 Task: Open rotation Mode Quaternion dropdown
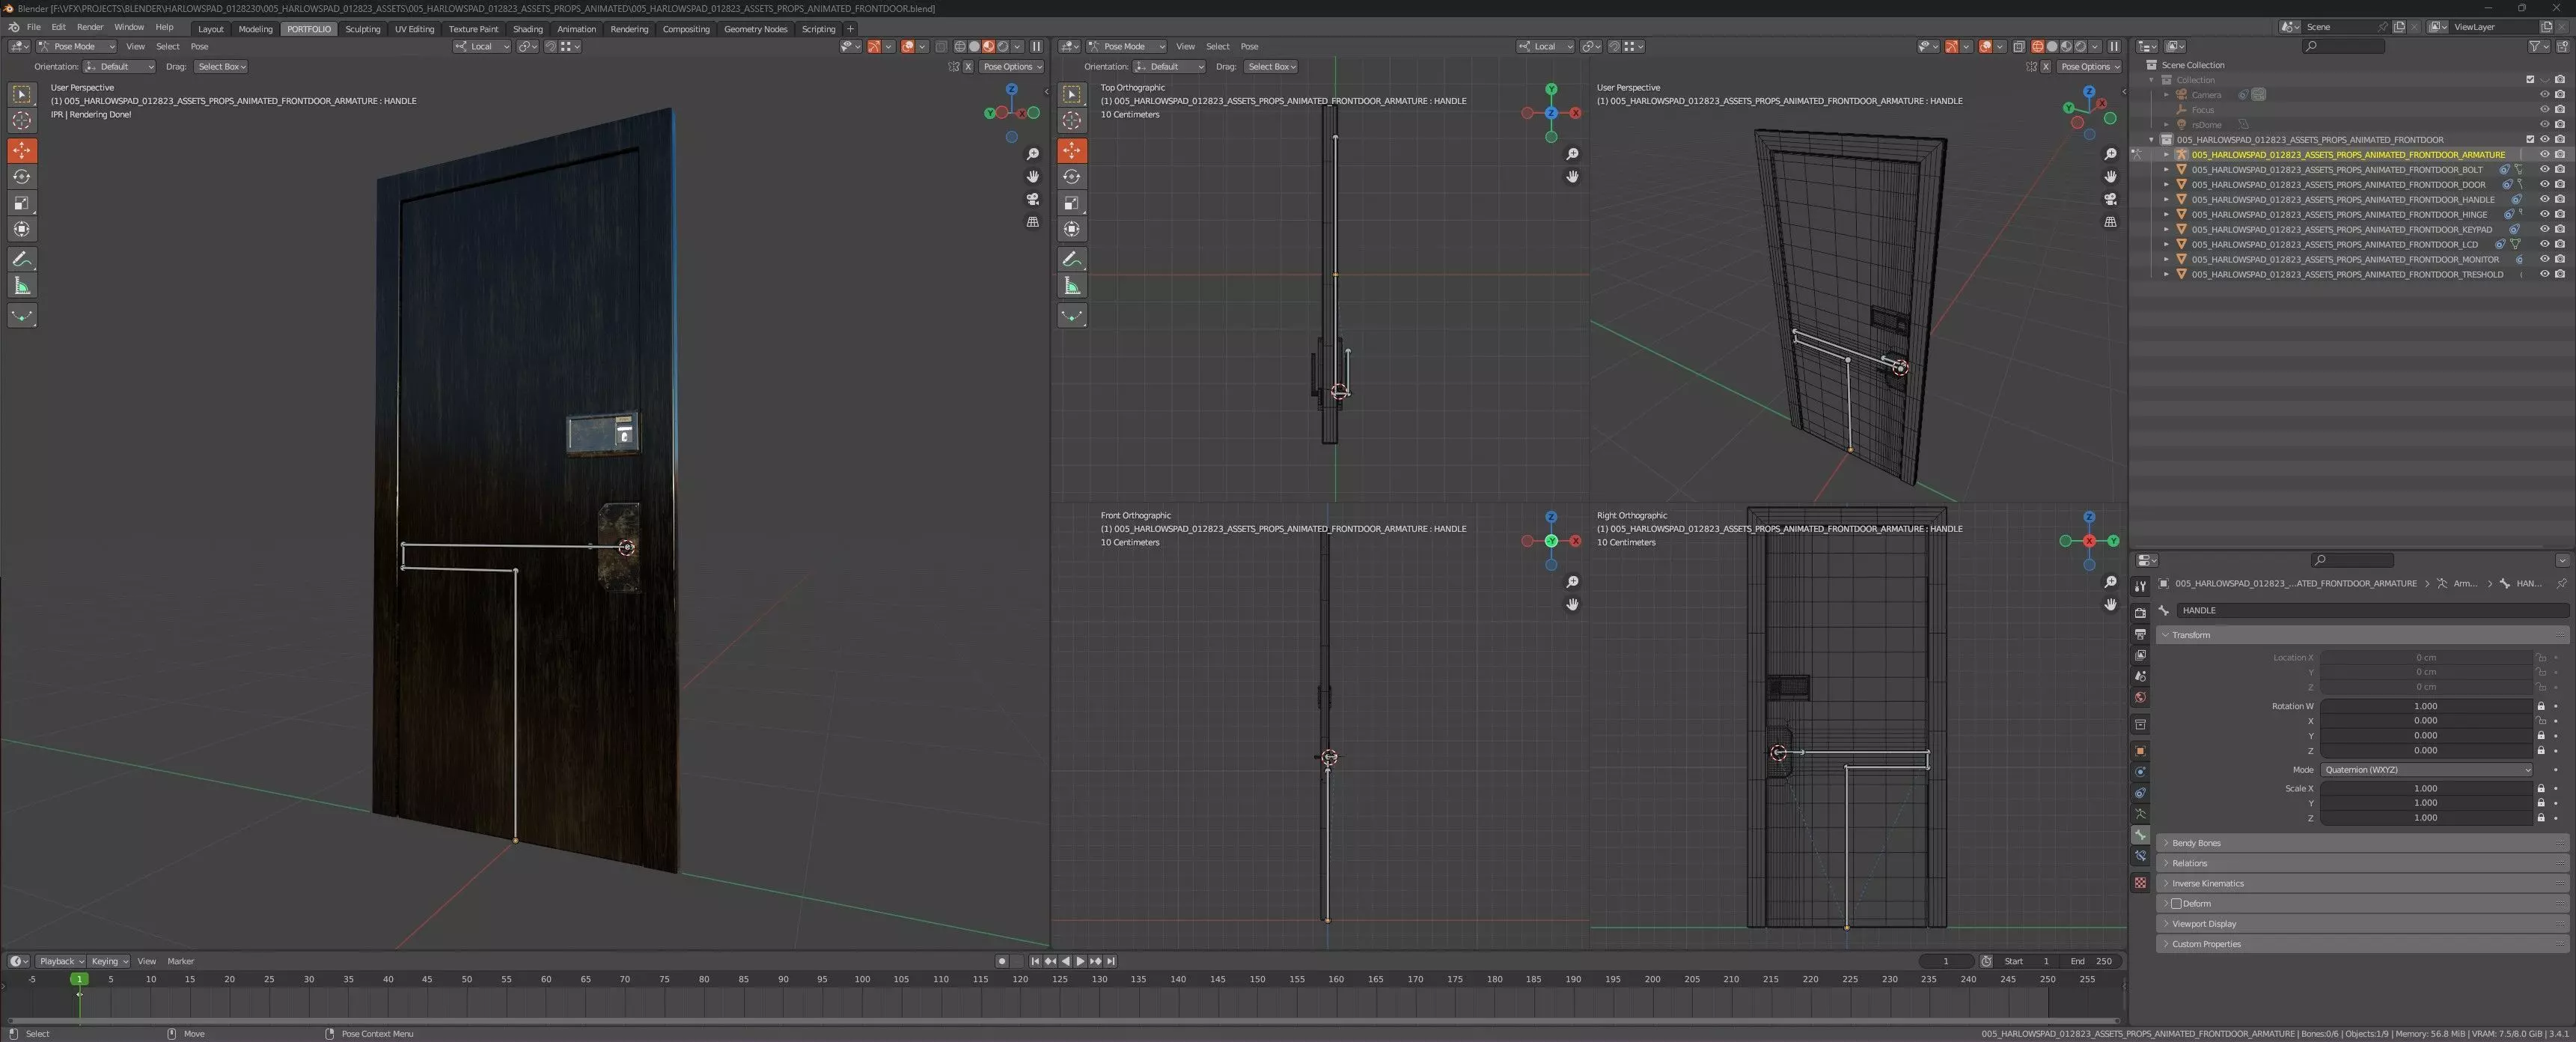coord(2426,769)
